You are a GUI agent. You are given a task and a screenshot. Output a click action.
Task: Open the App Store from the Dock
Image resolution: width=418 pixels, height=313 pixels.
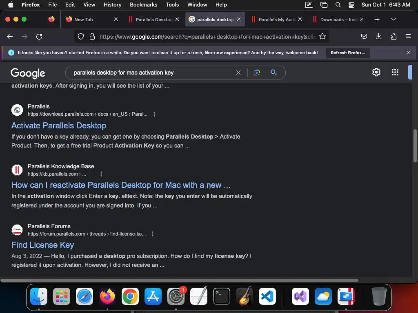[x=153, y=296]
